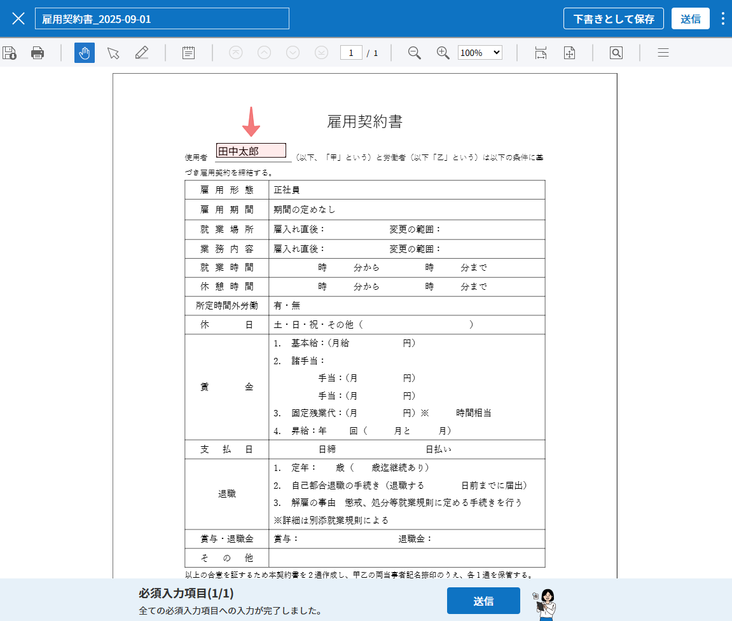Select the hand pan tool
The height and width of the screenshot is (621, 732).
[85, 53]
